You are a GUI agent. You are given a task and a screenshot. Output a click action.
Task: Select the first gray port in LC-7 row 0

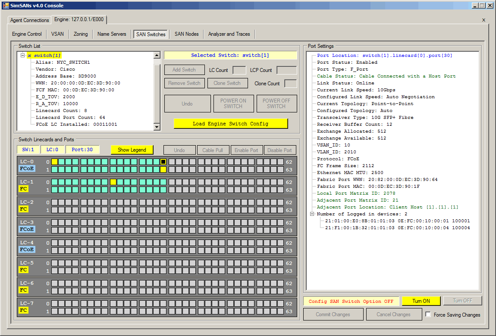(x=55, y=304)
